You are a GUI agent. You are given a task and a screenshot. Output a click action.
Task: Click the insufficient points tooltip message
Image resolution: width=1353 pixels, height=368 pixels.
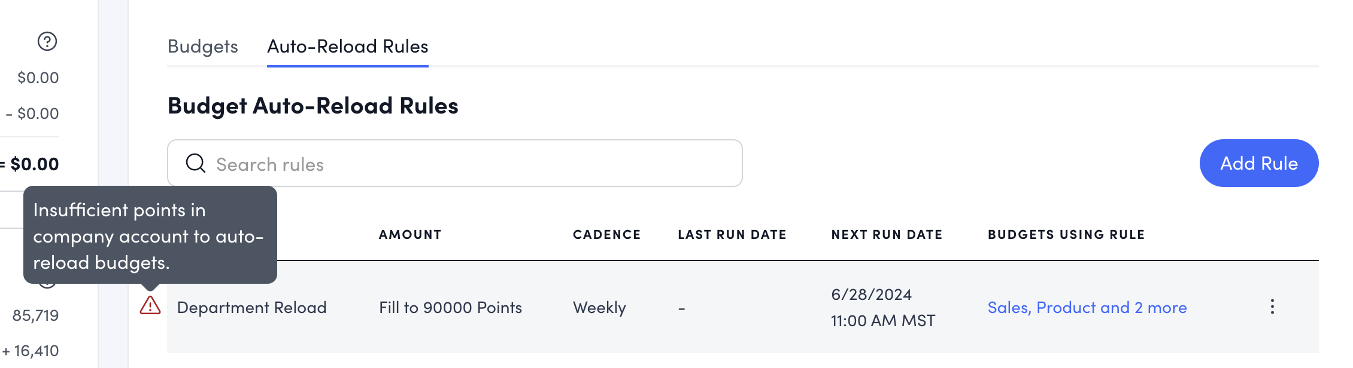pyautogui.click(x=150, y=236)
